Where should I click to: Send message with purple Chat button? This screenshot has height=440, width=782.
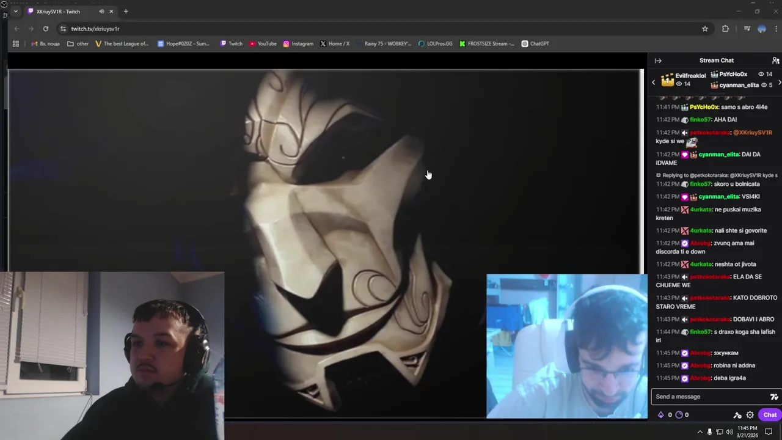770,414
